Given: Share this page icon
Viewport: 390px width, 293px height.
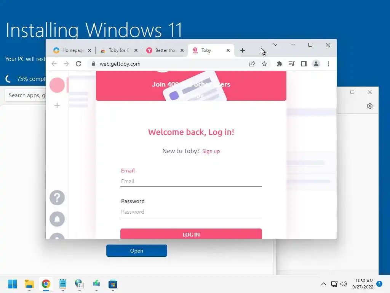Looking at the screenshot, I should point(252,64).
